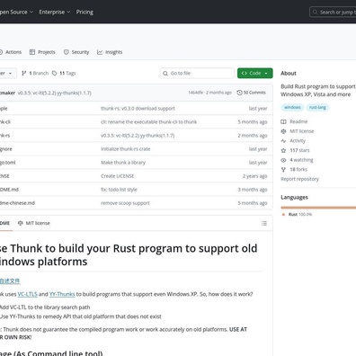356x356 pixels.
Task: Open the Insights tab
Action: pyautogui.click(x=110, y=52)
